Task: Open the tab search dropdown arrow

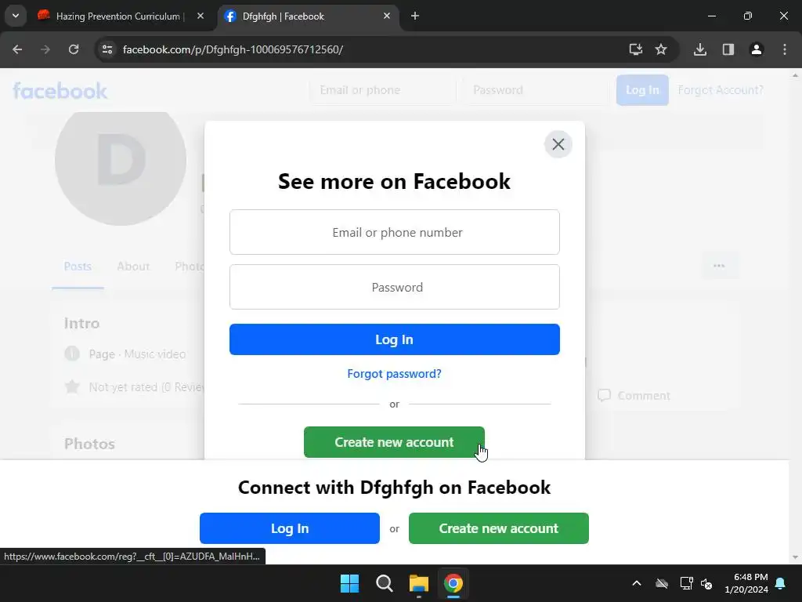Action: [16, 16]
